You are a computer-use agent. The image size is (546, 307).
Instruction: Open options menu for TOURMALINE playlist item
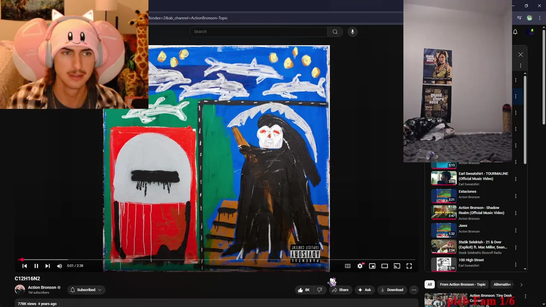click(x=516, y=179)
